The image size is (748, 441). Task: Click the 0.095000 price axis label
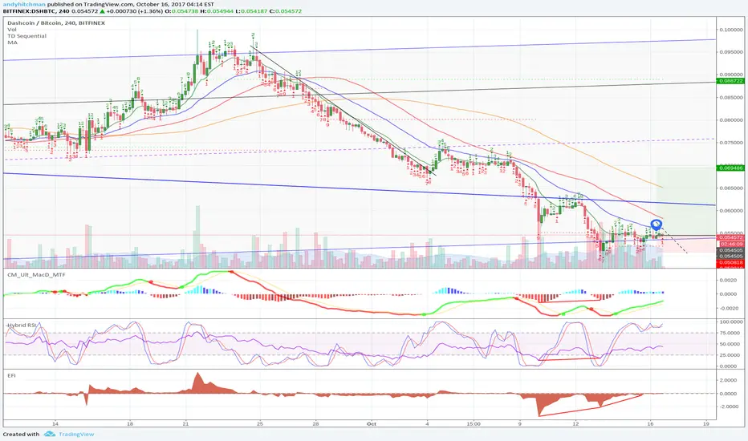(x=731, y=52)
